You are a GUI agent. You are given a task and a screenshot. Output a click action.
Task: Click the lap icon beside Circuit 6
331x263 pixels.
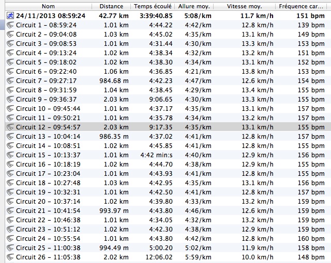coord(10,71)
